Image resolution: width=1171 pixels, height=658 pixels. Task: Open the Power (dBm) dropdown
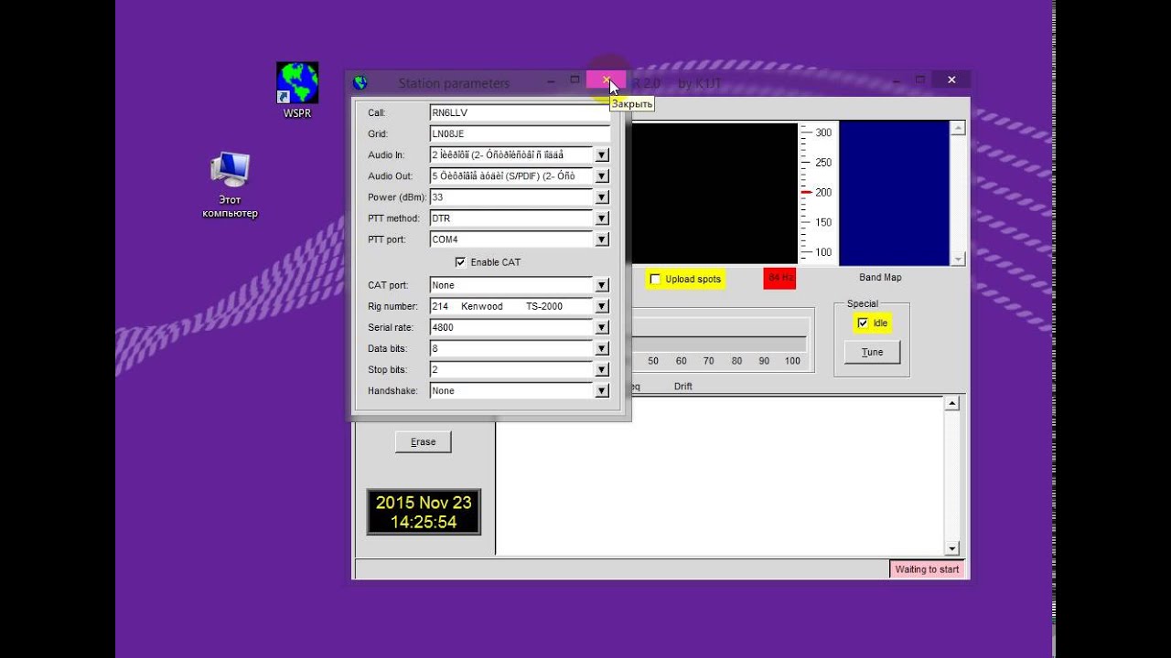(x=602, y=197)
